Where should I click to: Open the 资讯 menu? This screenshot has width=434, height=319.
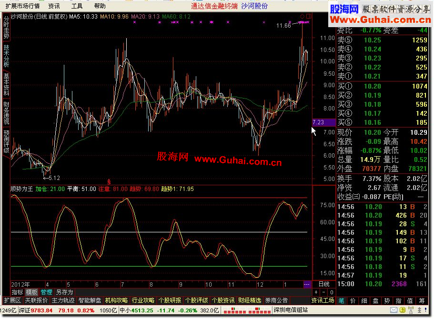coord(54,6)
